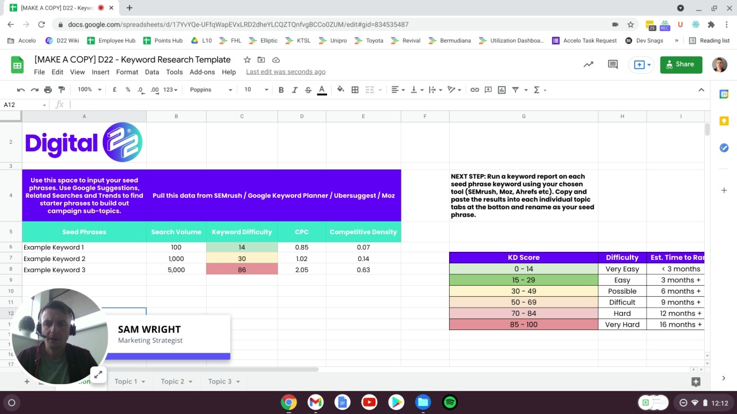Click the green Share button

pyautogui.click(x=681, y=64)
